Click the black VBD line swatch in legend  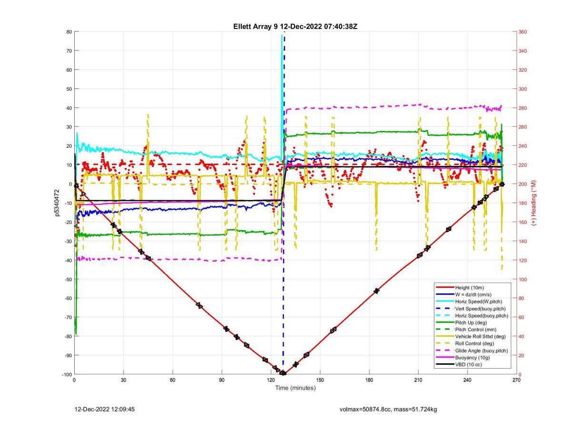[x=444, y=365]
